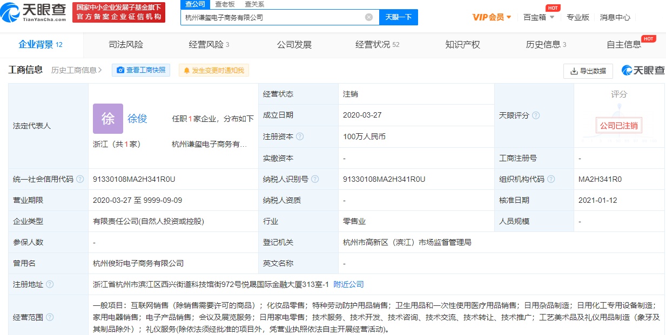This screenshot has width=666, height=335.
Task: Select the 行业 value 零售业
Action: pyautogui.click(x=354, y=221)
